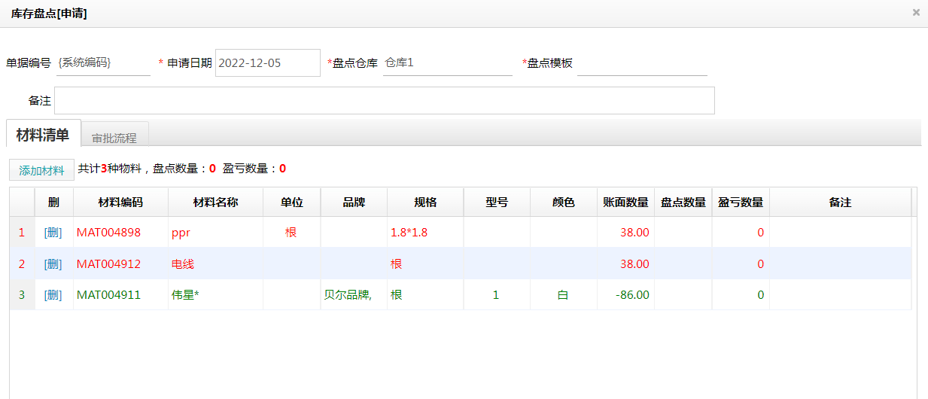
Task: Open the 盘点仓库 selection field
Action: pyautogui.click(x=447, y=63)
